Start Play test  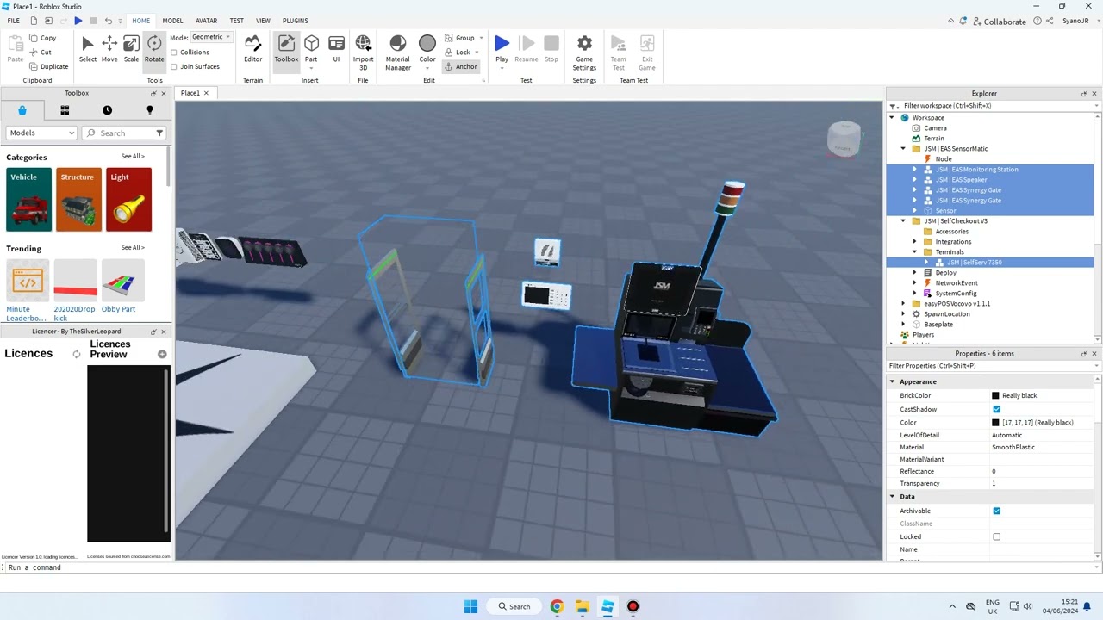pyautogui.click(x=502, y=49)
